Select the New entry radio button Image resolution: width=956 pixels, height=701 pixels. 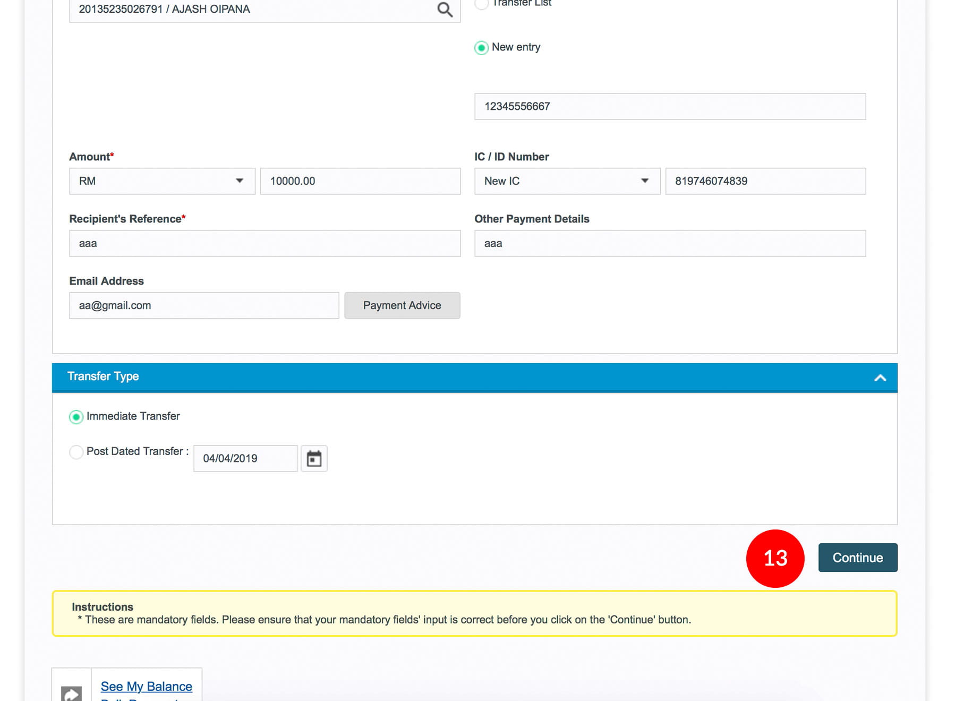point(481,48)
